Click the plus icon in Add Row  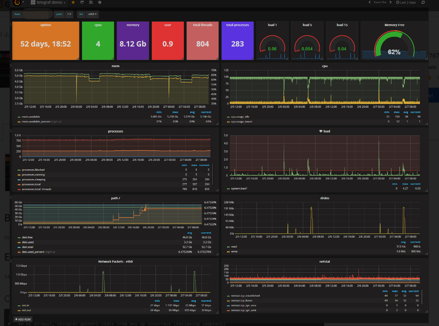16,319
